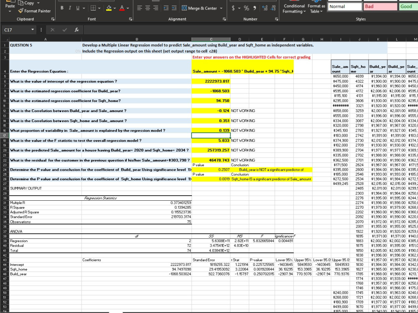Apply comma style number format
418x313 pixels.
coord(254,8)
